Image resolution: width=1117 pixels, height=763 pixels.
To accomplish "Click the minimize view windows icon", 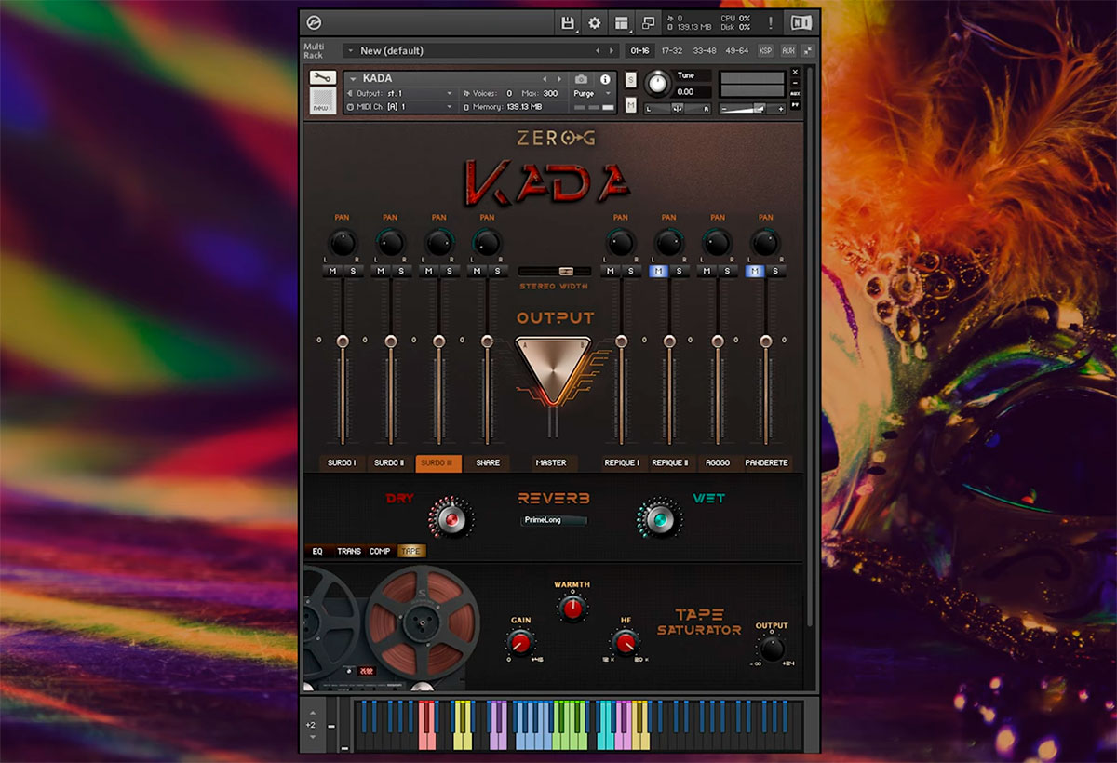I will (650, 23).
